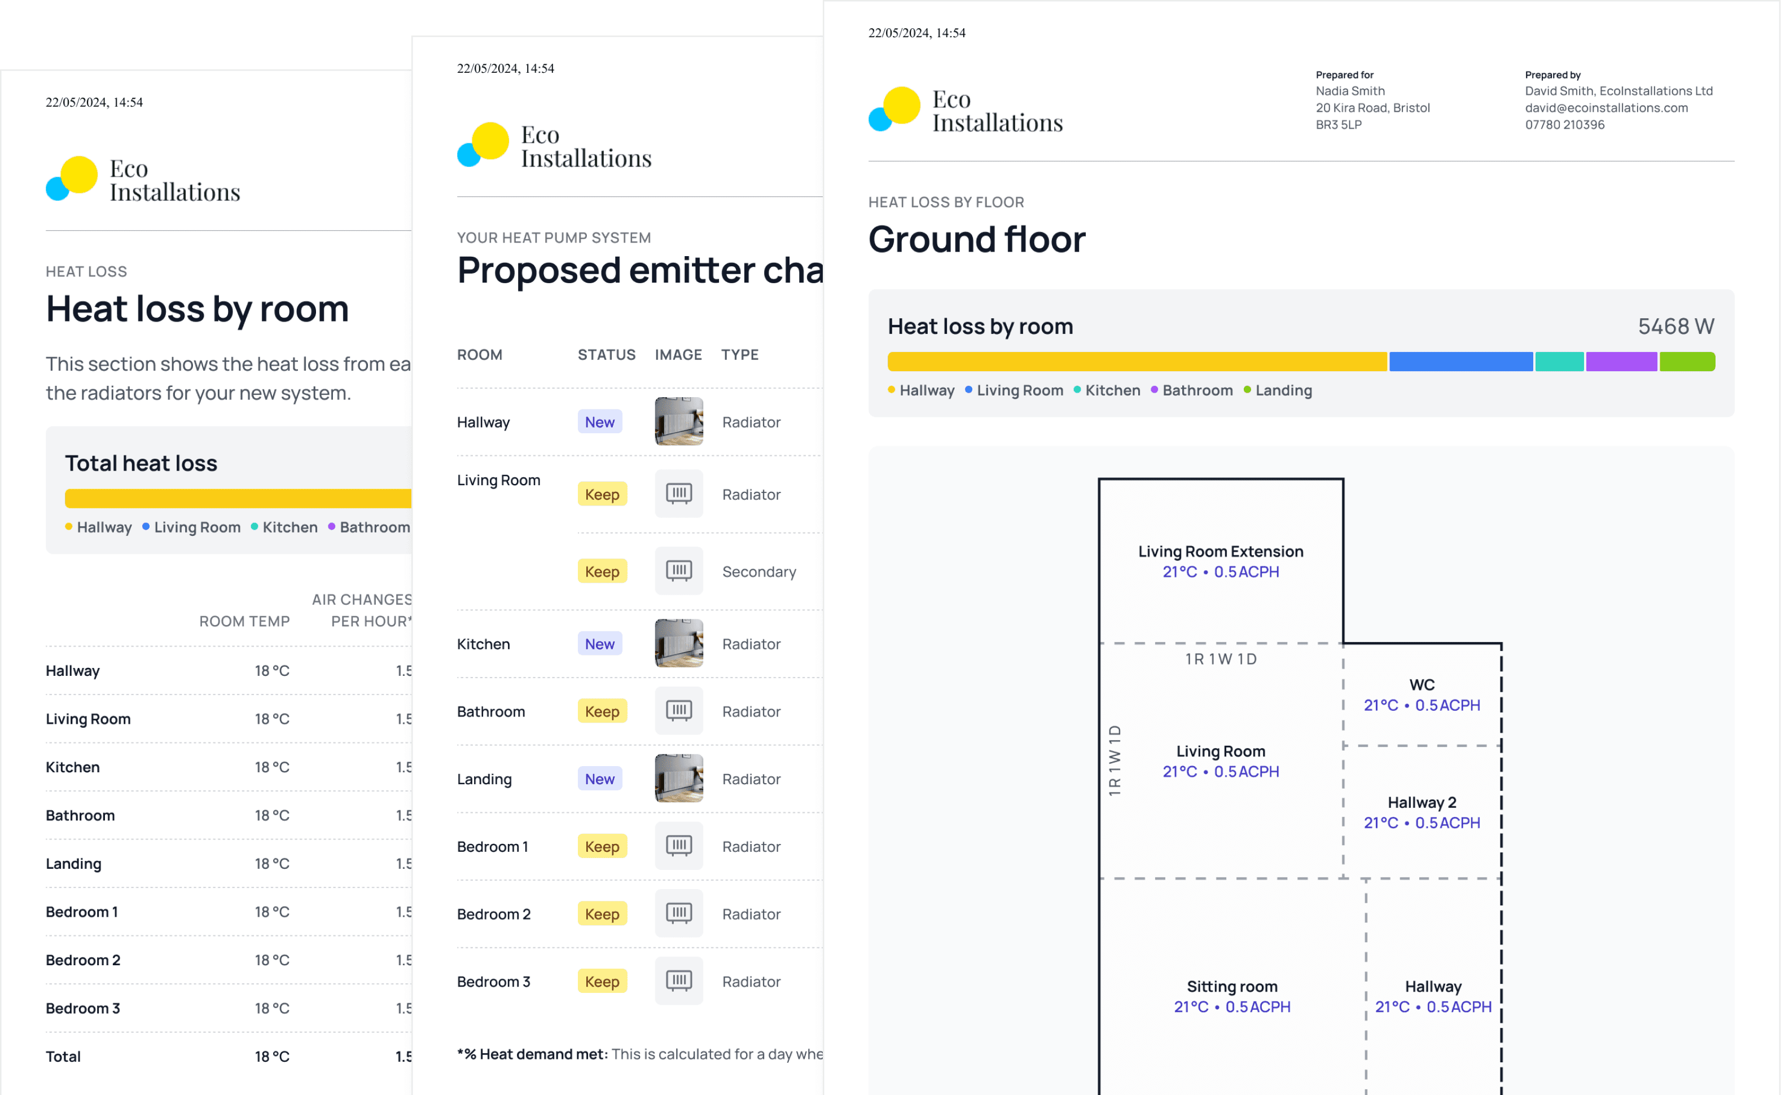Click the Bathroom radiator icon
This screenshot has height=1095, width=1781.
(679, 710)
